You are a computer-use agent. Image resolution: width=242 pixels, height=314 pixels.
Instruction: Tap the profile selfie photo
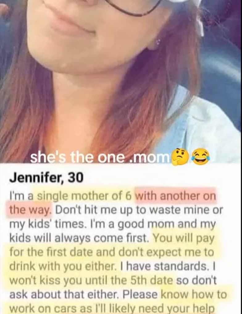coord(121,80)
